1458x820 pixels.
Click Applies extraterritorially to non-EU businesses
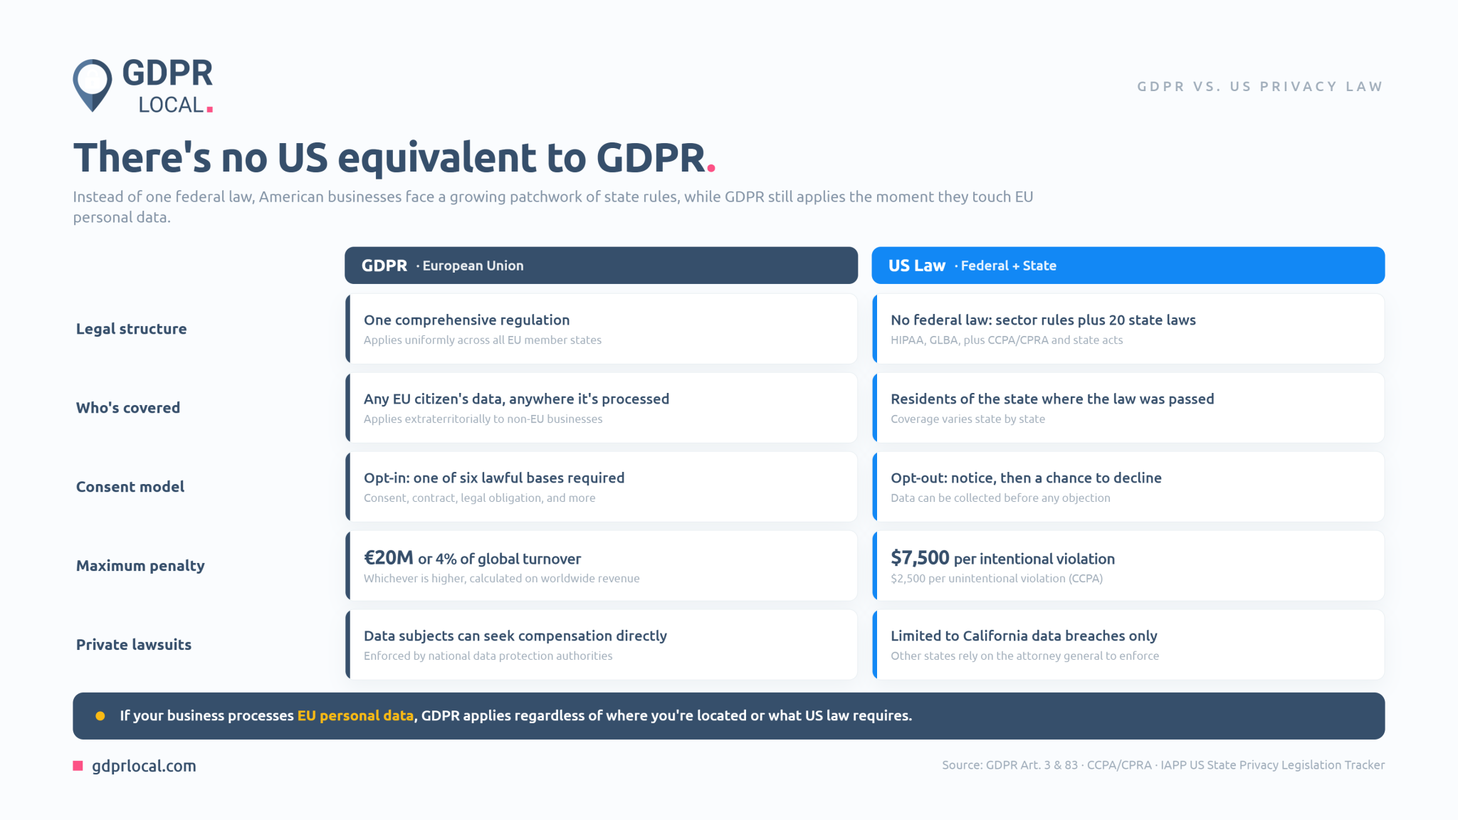click(x=483, y=419)
